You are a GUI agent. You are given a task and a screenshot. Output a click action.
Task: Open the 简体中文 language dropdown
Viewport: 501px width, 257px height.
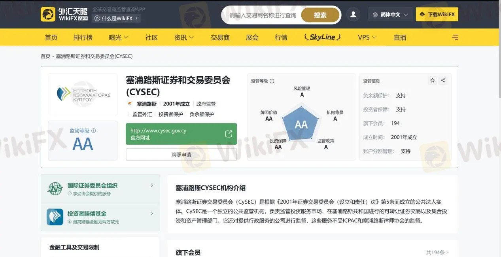point(390,15)
